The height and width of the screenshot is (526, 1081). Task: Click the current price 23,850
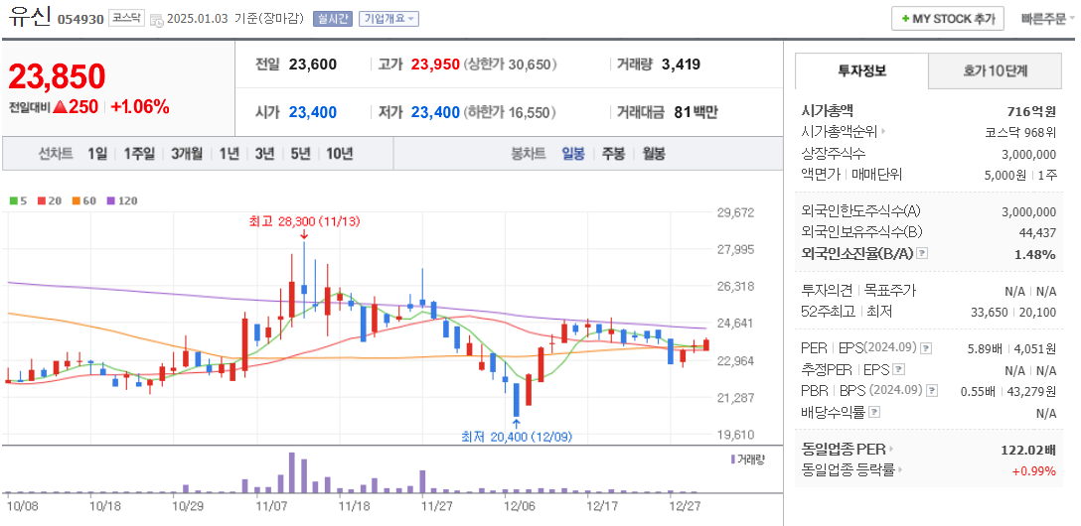[x=58, y=75]
